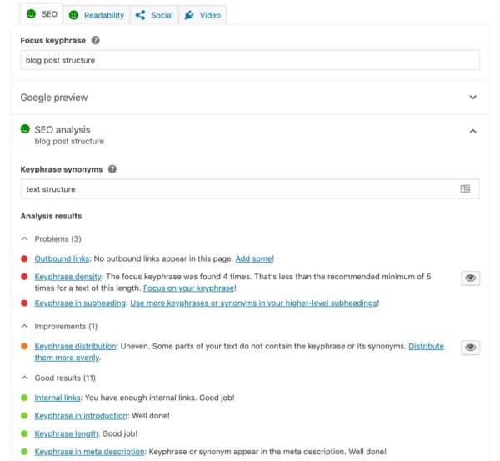Screen dimensions: 500x461
Task: Click the green bullet for Keyphrase in meta description
Action: click(24, 452)
